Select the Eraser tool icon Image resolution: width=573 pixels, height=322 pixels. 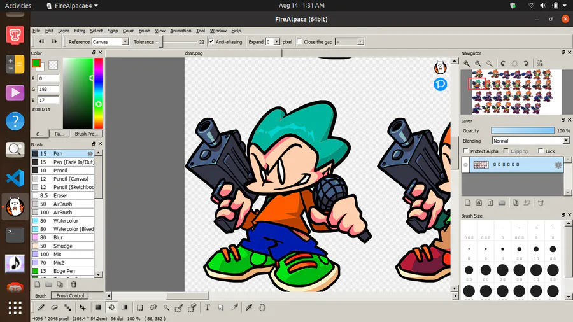[55, 307]
